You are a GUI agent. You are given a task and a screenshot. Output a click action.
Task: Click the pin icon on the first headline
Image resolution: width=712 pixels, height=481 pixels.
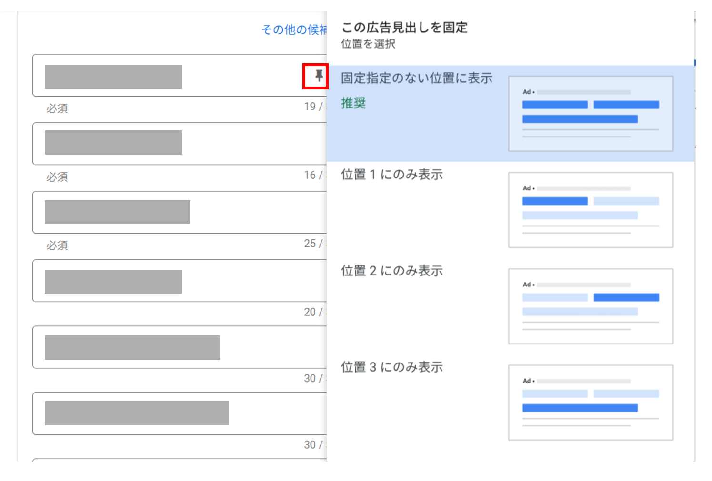click(319, 76)
